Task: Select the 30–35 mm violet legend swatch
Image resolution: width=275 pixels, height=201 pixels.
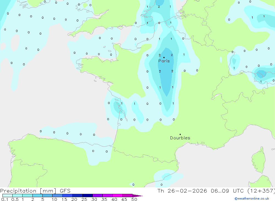Action: click(98, 196)
